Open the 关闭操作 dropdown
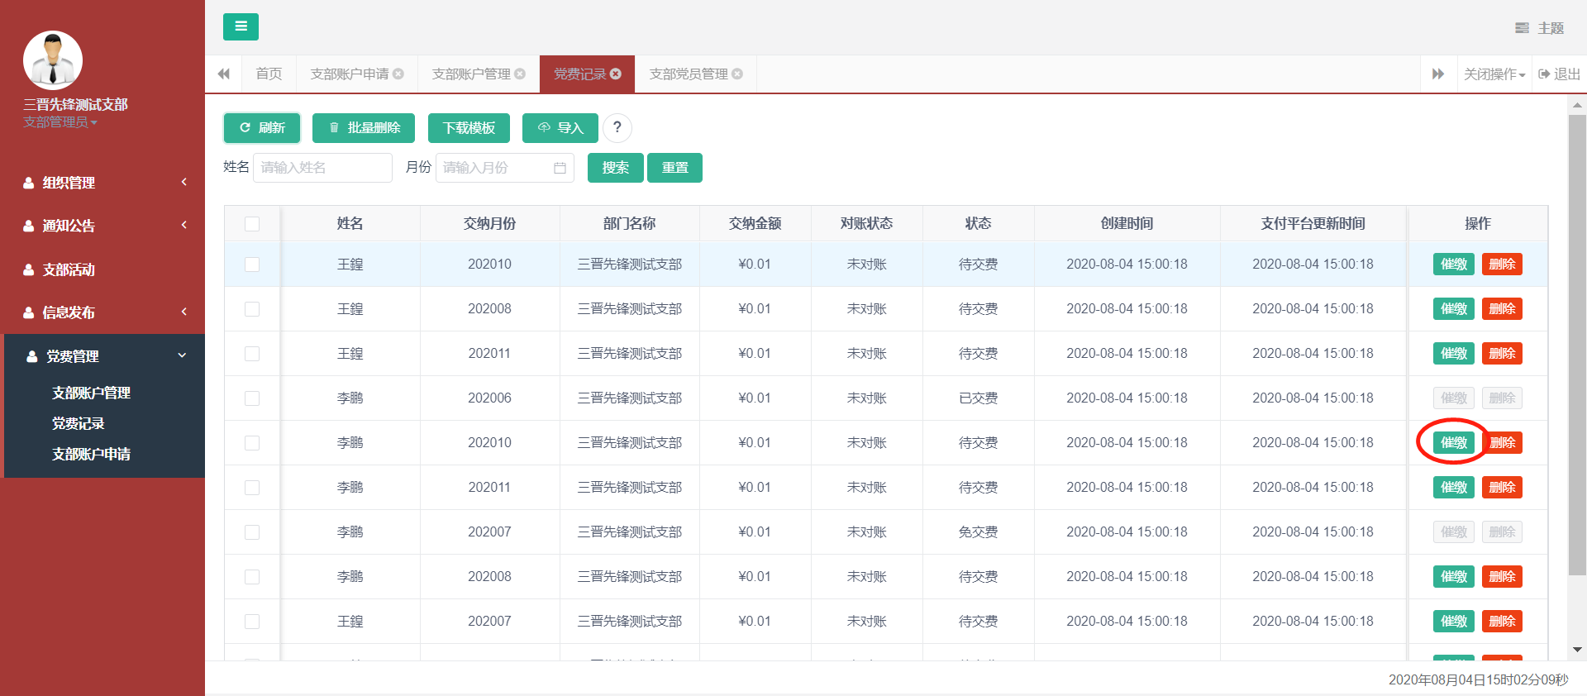The width and height of the screenshot is (1587, 696). tap(1494, 74)
